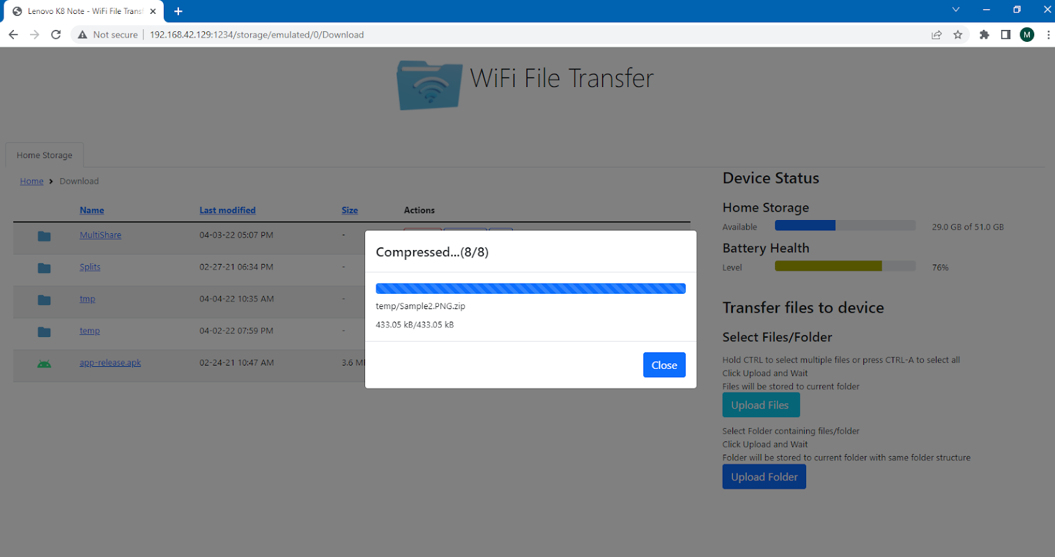
Task: Open the MultiShare folder link
Action: 100,235
